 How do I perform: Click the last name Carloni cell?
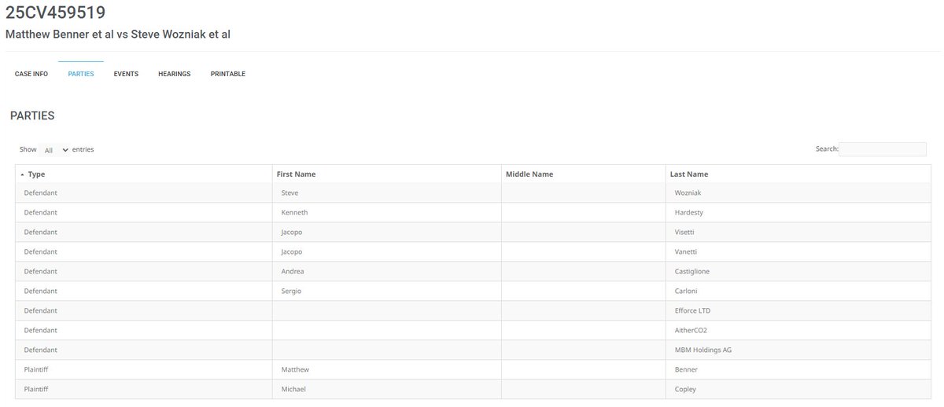[798, 291]
